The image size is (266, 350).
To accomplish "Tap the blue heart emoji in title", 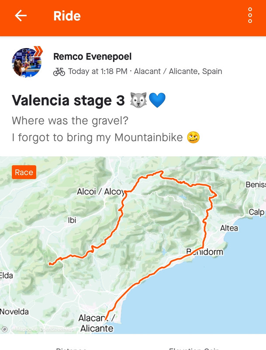I will pyautogui.click(x=157, y=101).
